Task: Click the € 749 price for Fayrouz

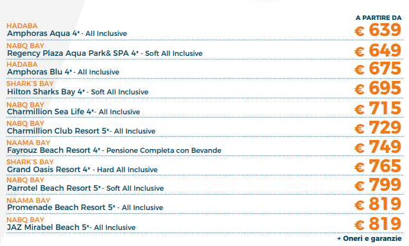Action: [378, 147]
